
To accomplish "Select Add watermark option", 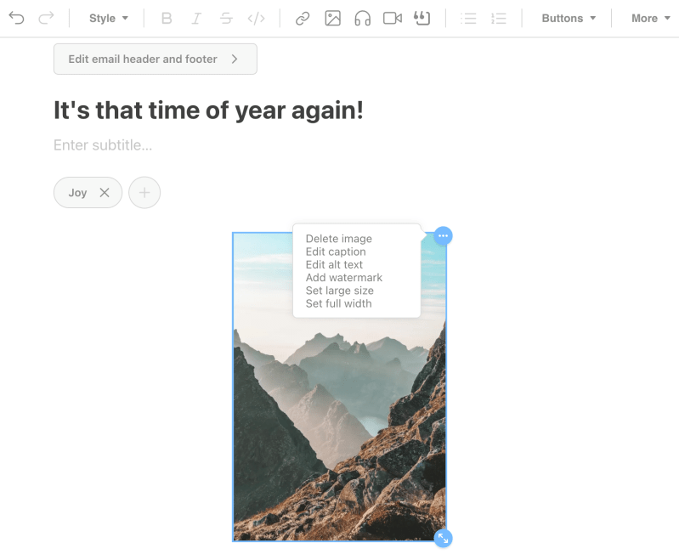I will pos(344,278).
